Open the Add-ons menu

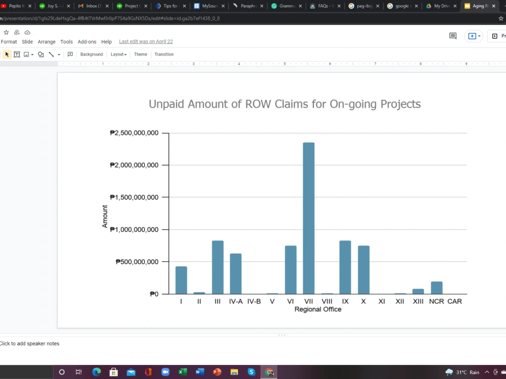coord(87,41)
